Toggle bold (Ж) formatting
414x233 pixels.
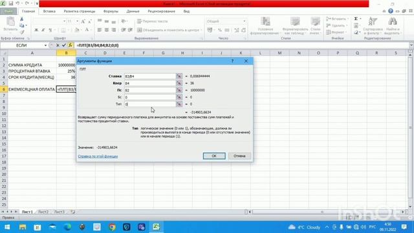pos(36,30)
